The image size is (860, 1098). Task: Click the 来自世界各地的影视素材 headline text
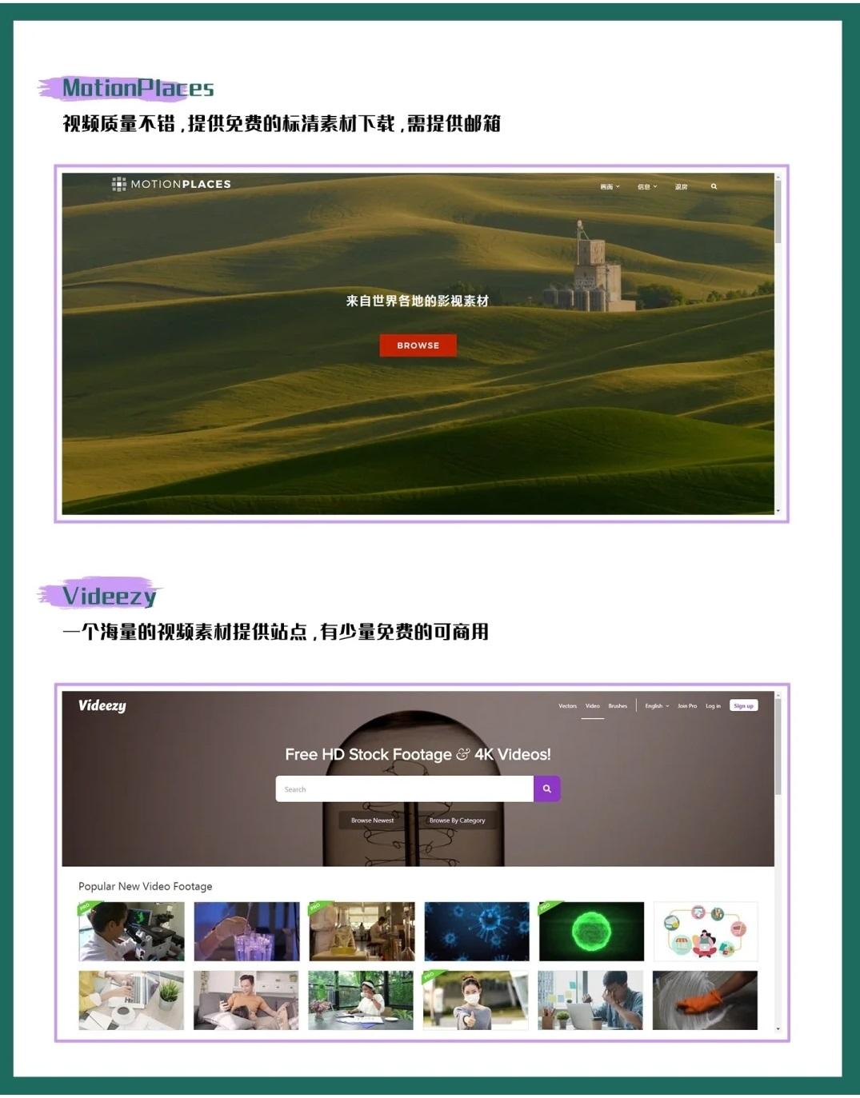click(x=417, y=301)
